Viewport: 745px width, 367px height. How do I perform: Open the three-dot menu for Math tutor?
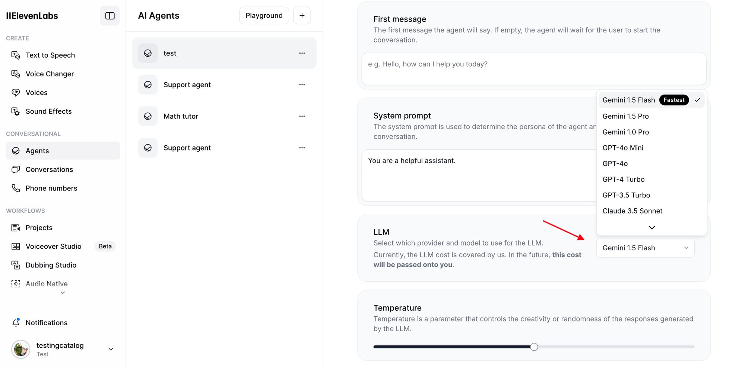click(302, 116)
